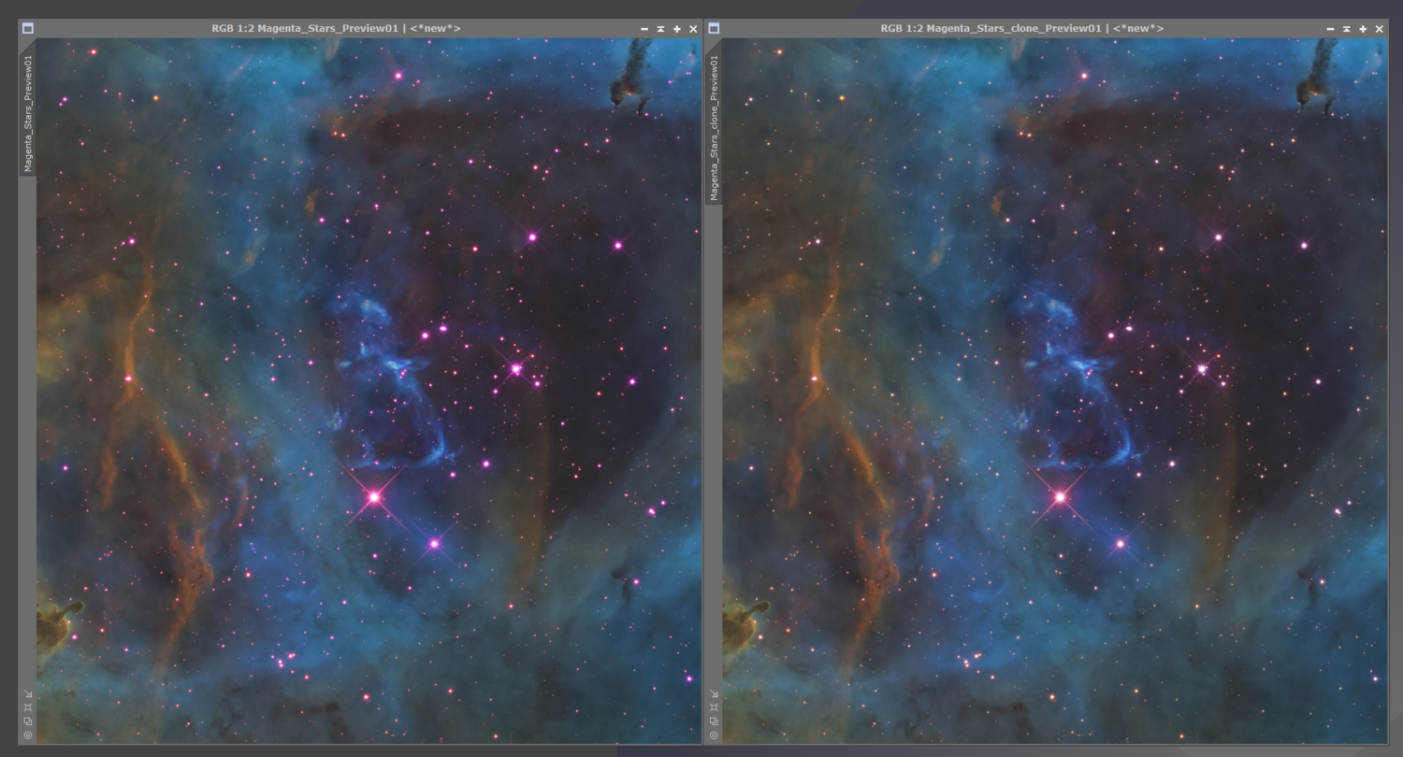This screenshot has width=1403, height=757.
Task: Minimize the Magenta_Stars_Preview01 window
Action: [644, 29]
